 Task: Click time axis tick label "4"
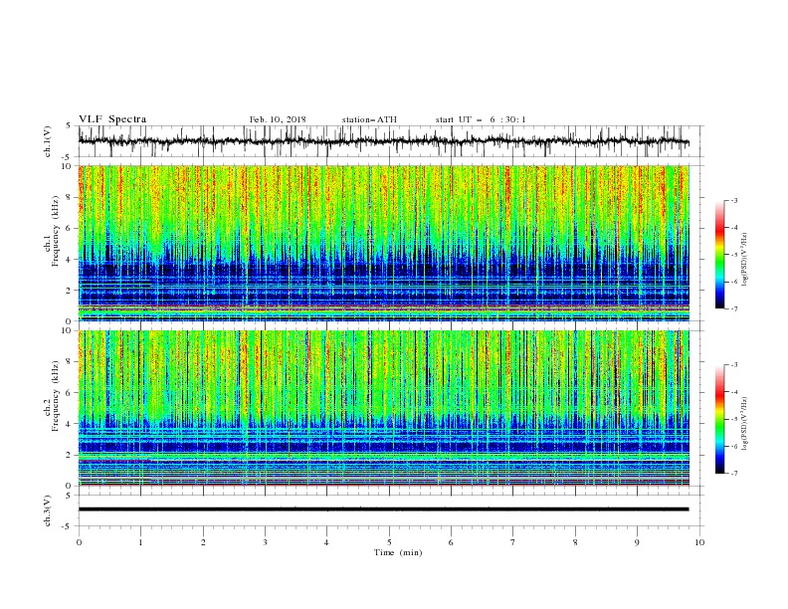click(326, 542)
